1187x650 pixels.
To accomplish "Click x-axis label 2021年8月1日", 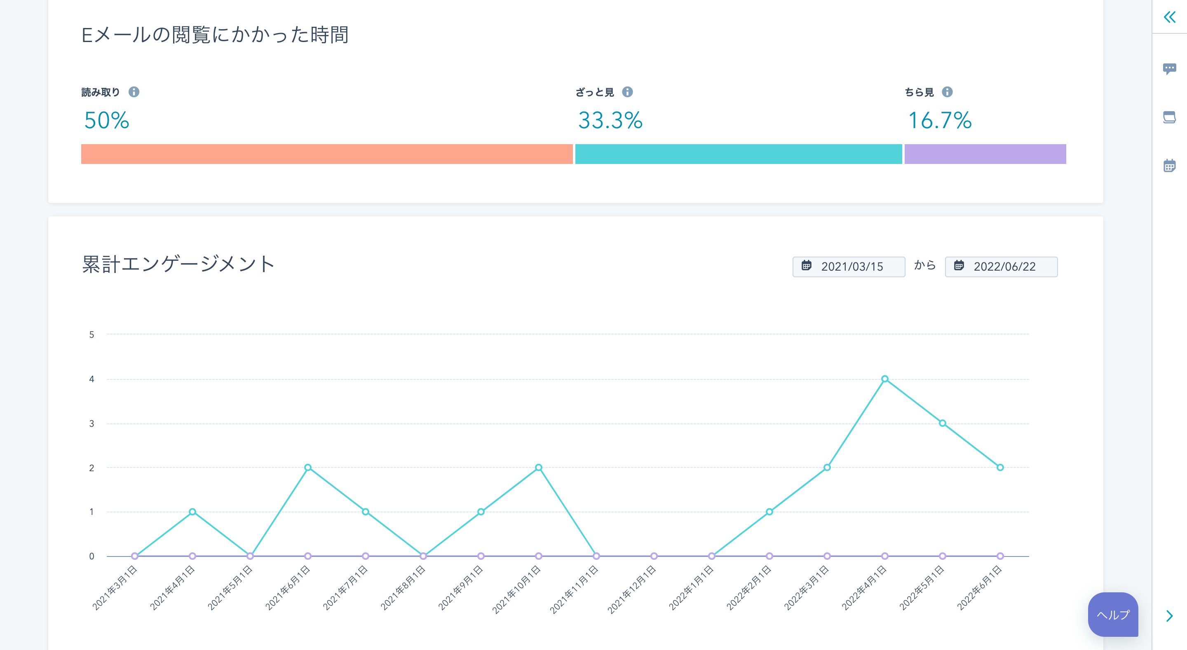I will pyautogui.click(x=402, y=588).
